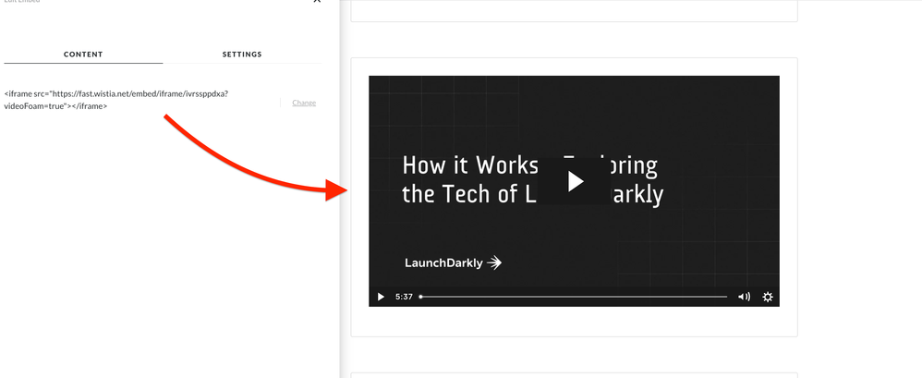Click the Change link beside embed code
Viewport: 922px width, 378px height.
point(304,103)
